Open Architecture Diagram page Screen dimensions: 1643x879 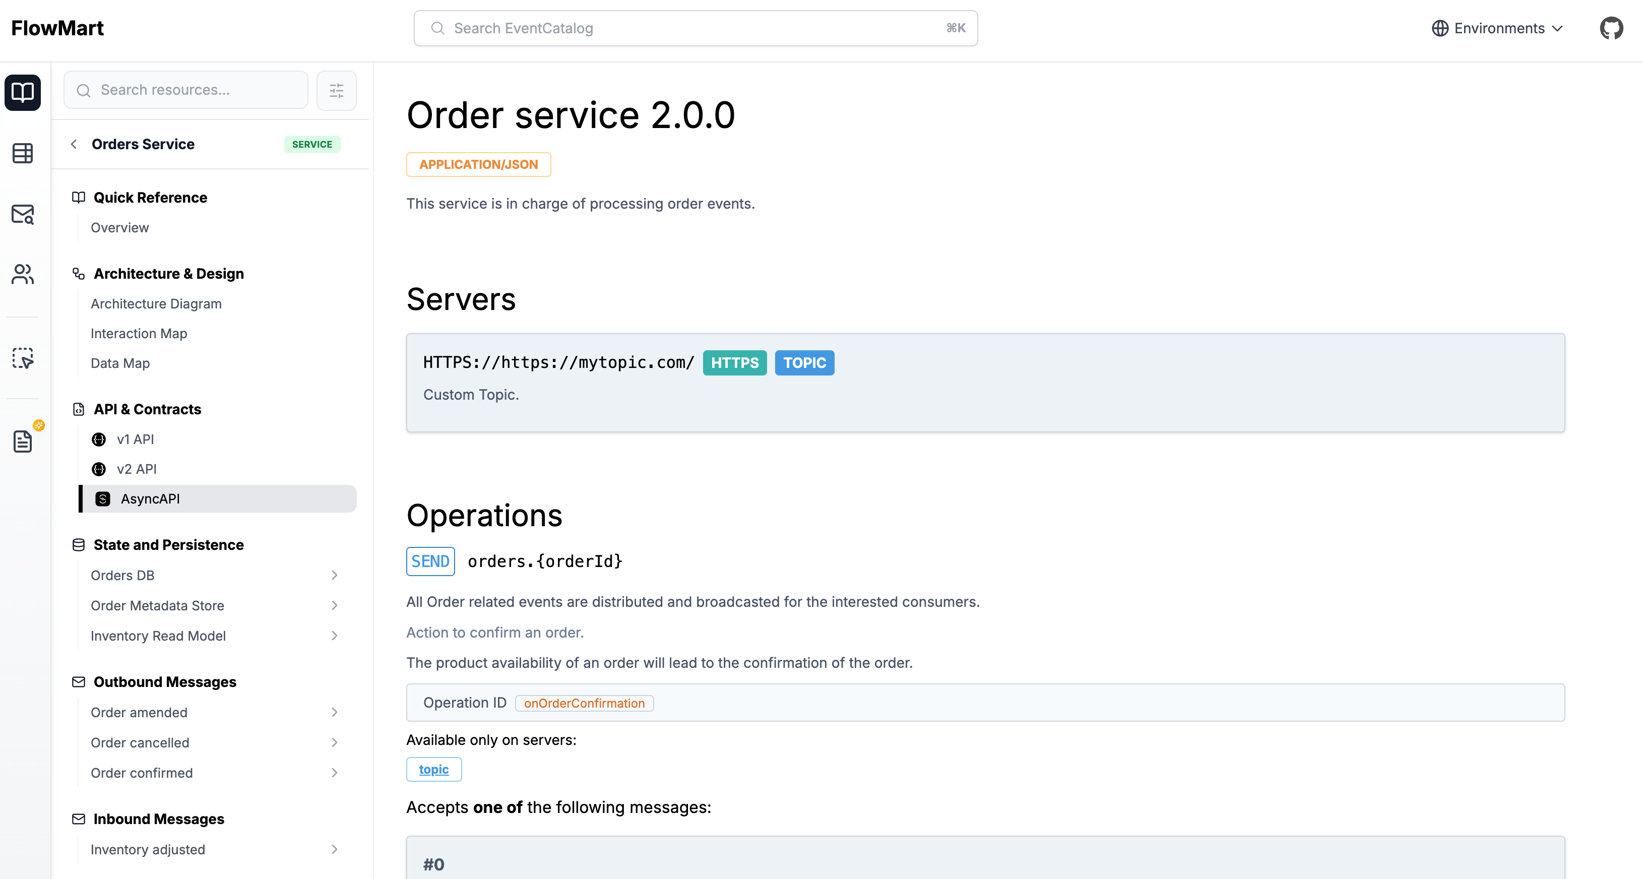156,303
